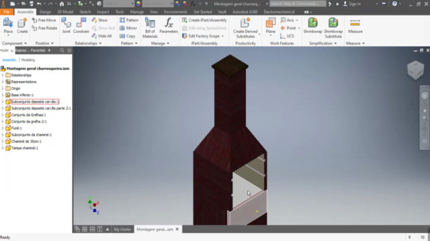Select the Copy components tool
This screenshot has width=430, height=241.
tap(128, 35)
